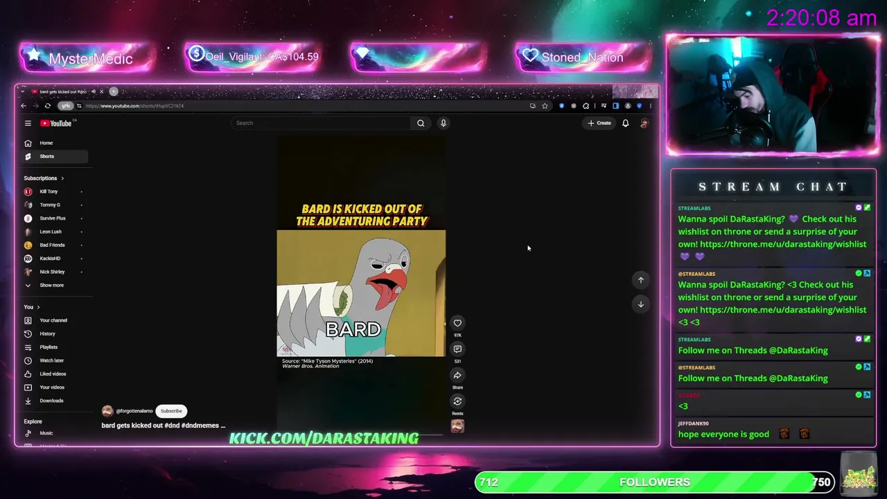This screenshot has height=499, width=887.
Task: Remix this Short
Action: [x=457, y=401]
